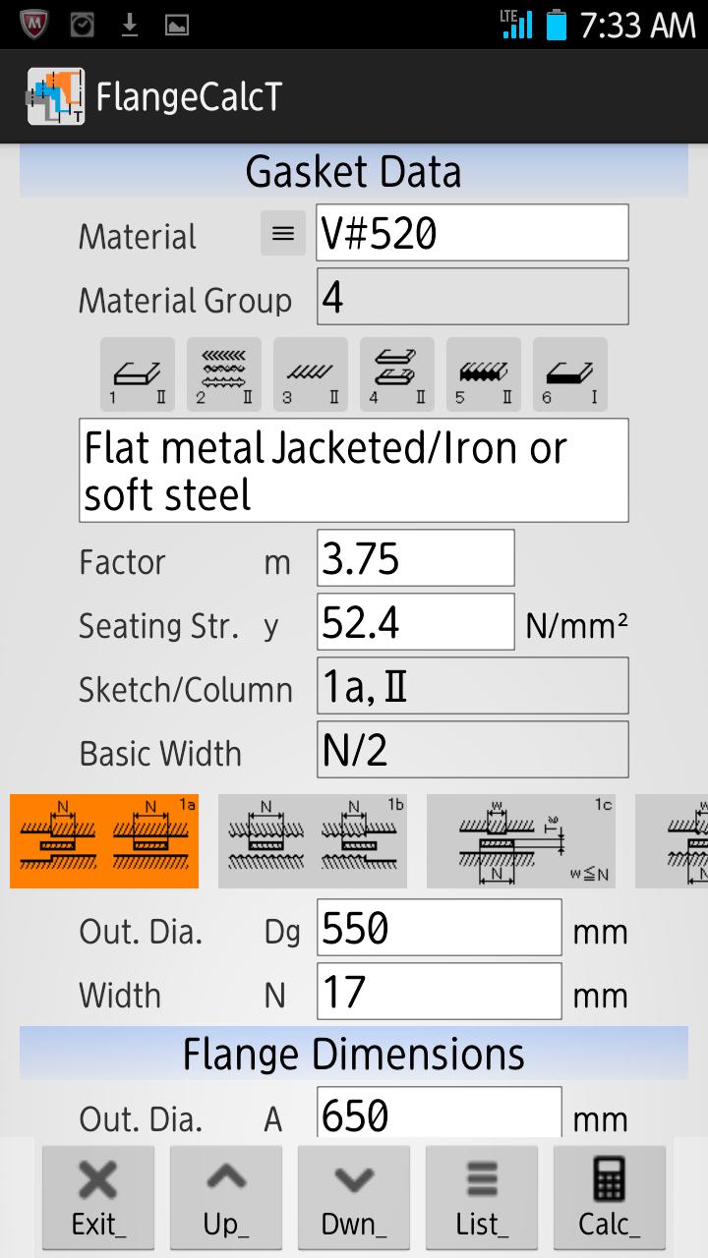
Task: Tap the download status bar icon
Action: pos(130,25)
